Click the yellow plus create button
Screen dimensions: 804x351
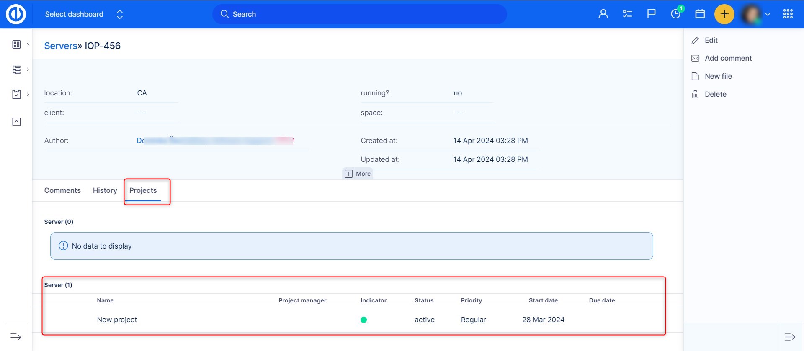tap(724, 14)
